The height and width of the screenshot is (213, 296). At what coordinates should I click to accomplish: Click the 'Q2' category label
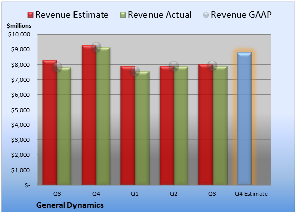174,194
